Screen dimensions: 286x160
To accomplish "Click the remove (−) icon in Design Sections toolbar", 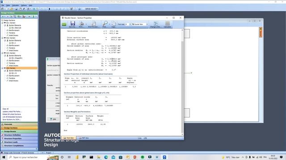I will tap(8, 16).
